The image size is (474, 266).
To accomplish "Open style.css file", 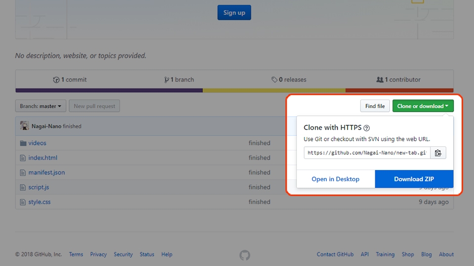I will pos(39,202).
